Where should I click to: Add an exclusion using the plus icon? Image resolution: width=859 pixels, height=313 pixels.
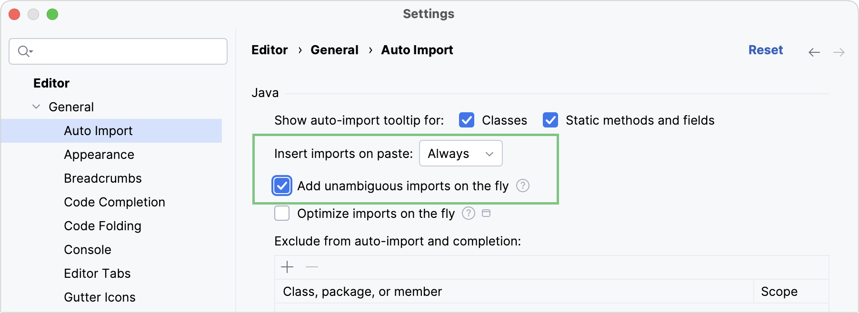point(287,267)
